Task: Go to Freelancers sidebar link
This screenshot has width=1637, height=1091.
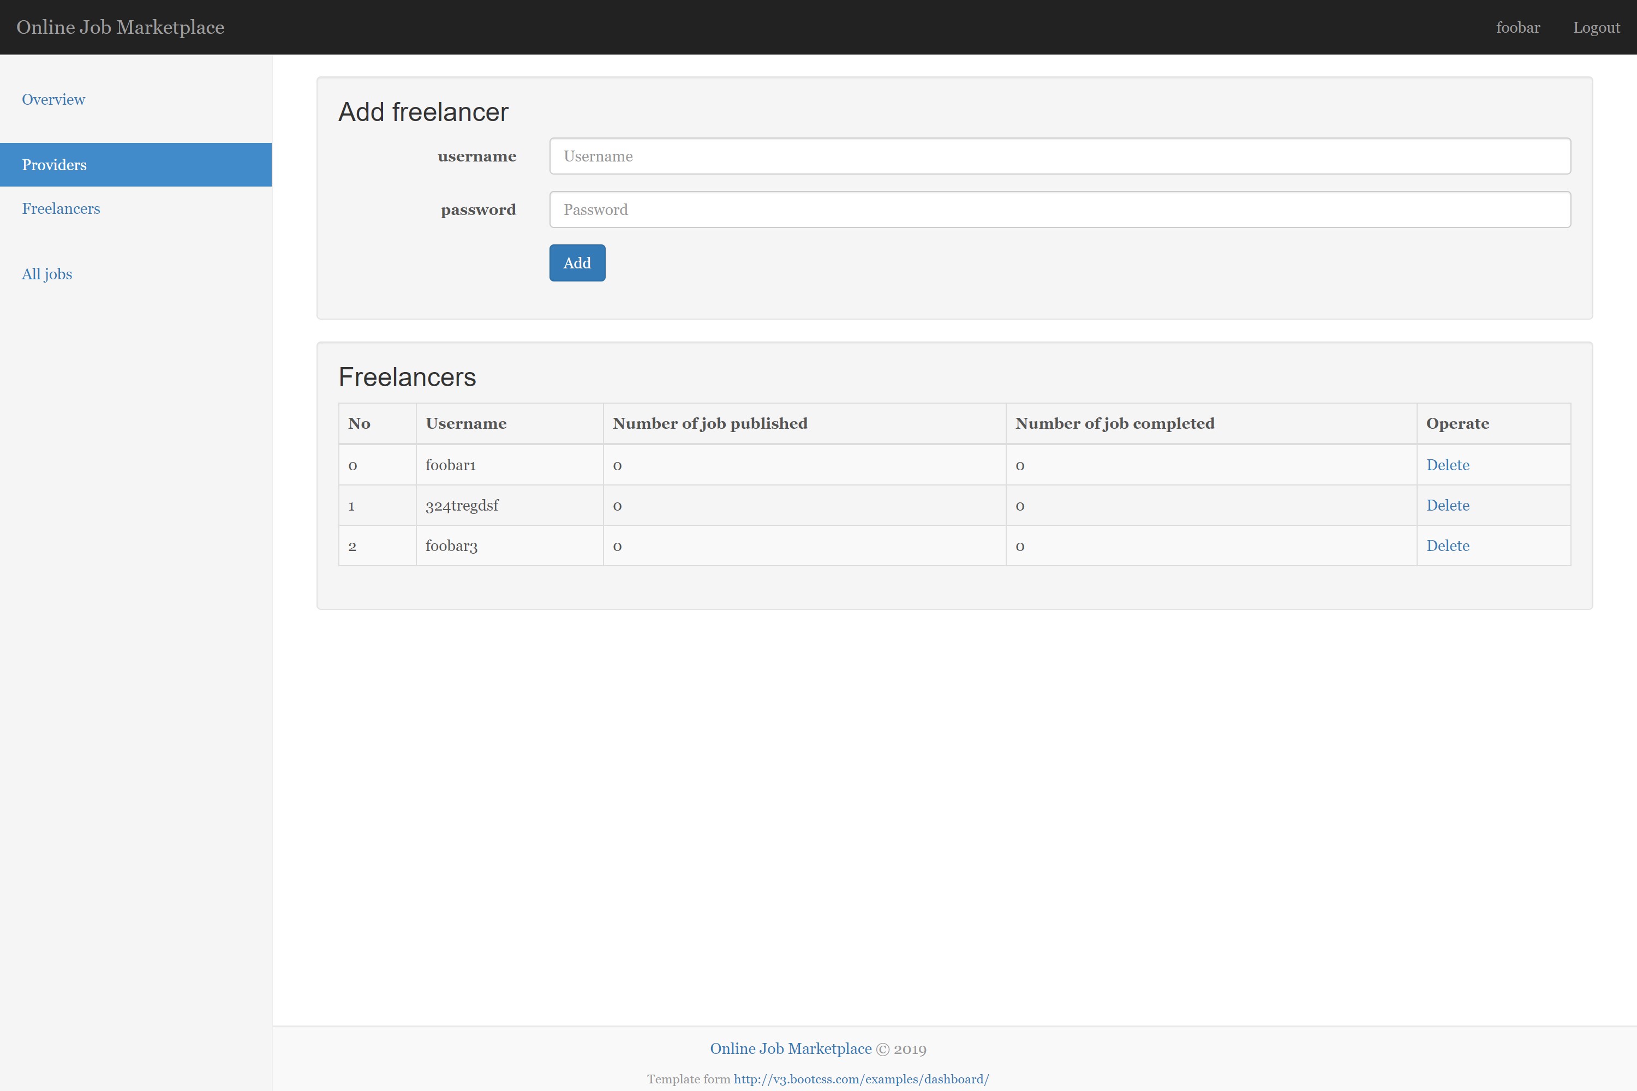Action: (61, 209)
